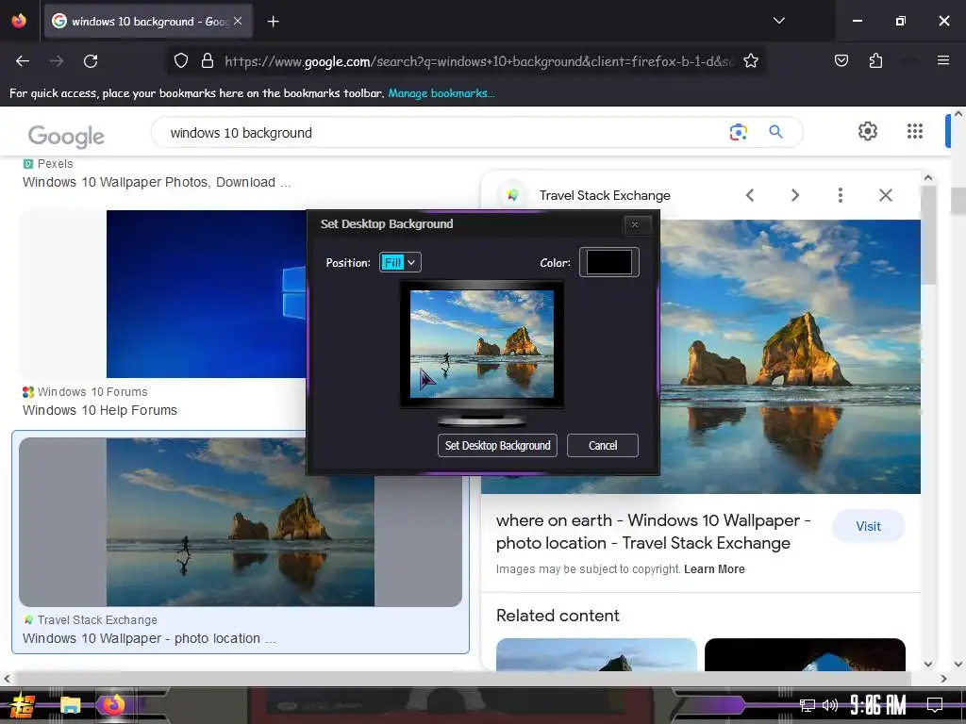Screen dimensions: 966x724
Task: Expand the list all tabs chevron
Action: (x=778, y=21)
